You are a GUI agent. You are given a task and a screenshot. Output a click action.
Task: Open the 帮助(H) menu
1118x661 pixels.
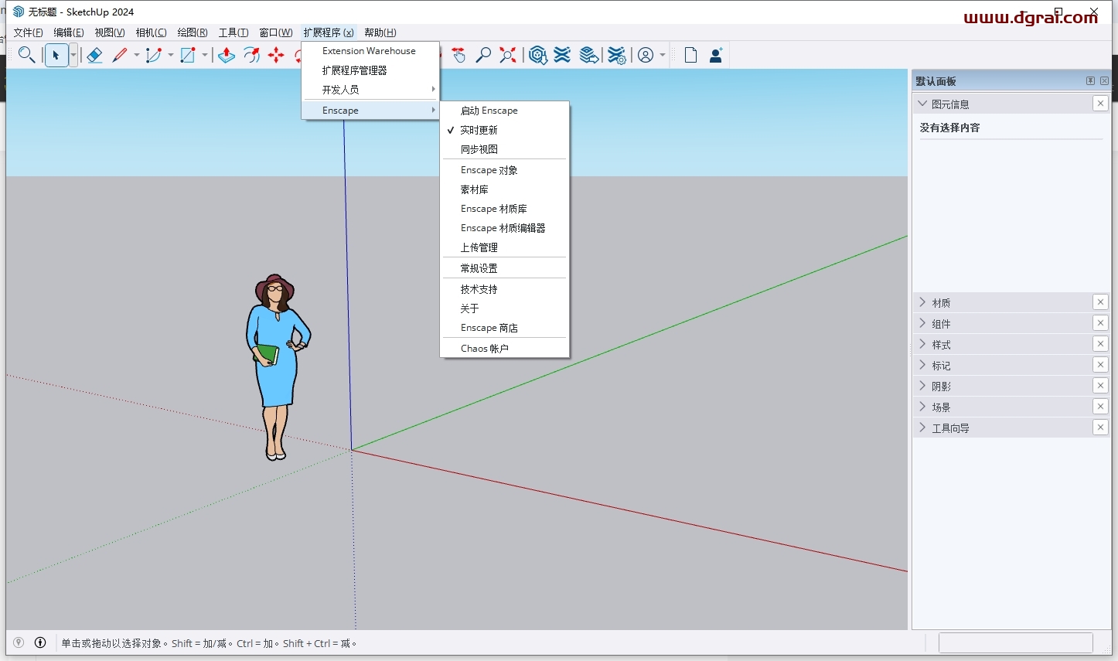(x=380, y=32)
